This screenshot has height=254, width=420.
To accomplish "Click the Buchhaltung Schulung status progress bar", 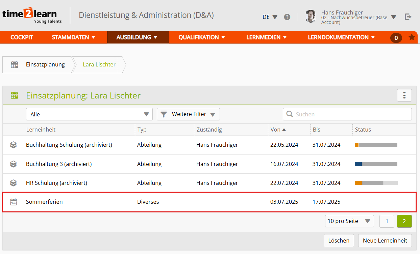I will tap(376, 145).
